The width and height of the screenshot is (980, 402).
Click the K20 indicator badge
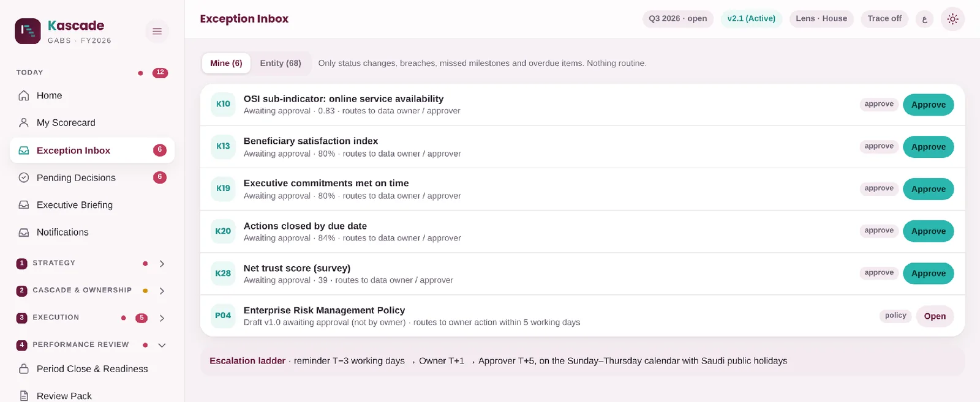coord(223,231)
